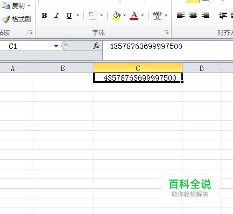
Task: Apply the yellow fill color bucket
Action: (x=116, y=16)
